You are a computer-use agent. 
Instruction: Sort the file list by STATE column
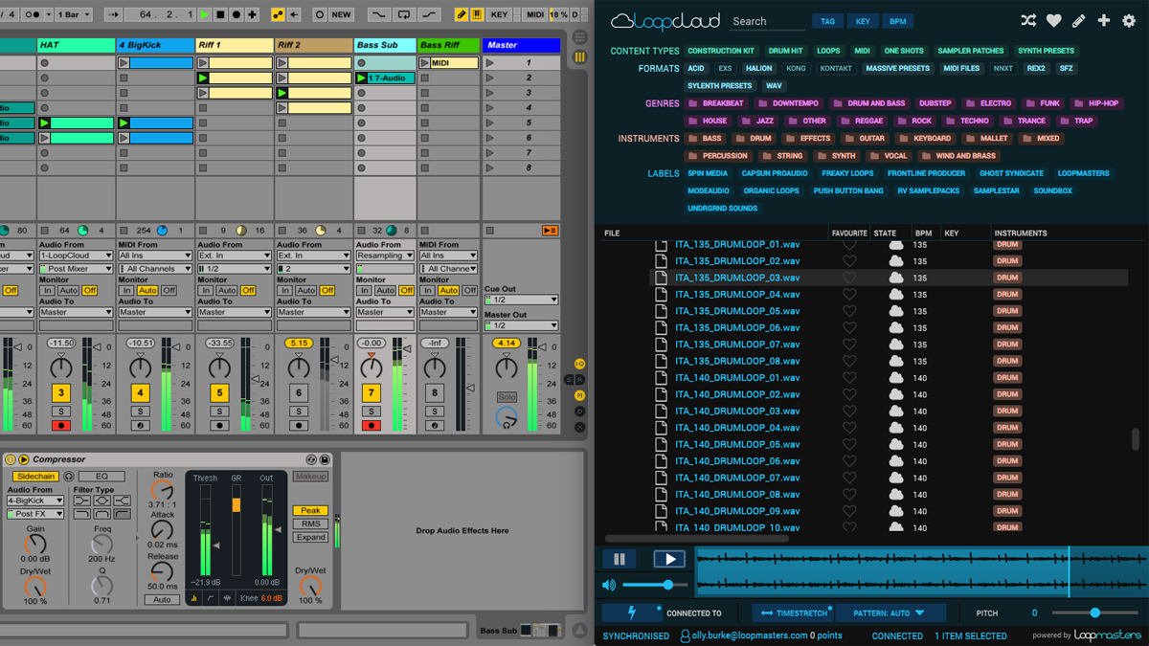pyautogui.click(x=885, y=234)
